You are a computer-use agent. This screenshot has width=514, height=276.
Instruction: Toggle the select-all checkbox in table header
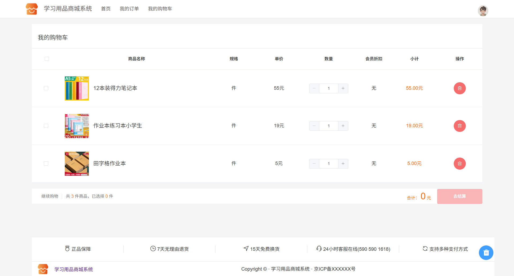click(x=47, y=59)
